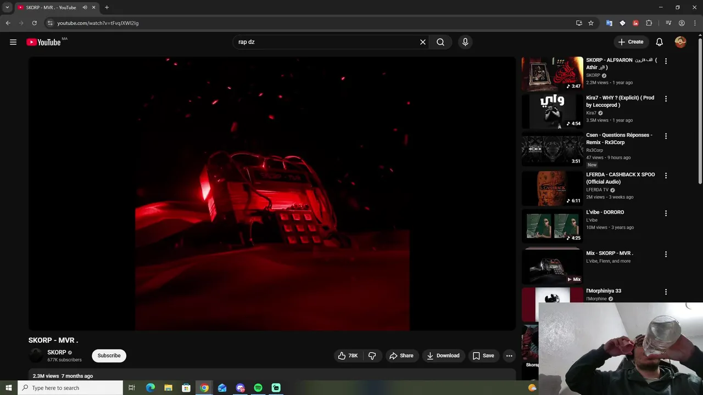
Task: Open L'vibe channel name under DORORO
Action: point(592,220)
